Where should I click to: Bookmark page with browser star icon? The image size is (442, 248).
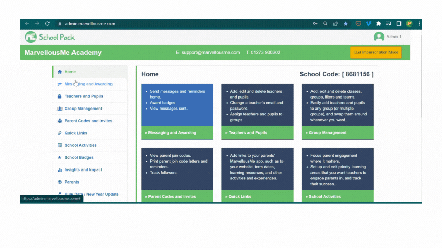346,24
